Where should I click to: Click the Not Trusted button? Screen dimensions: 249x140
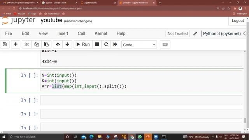pyautogui.click(x=177, y=33)
